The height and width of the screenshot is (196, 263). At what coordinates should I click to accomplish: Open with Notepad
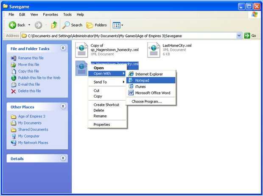point(151,80)
